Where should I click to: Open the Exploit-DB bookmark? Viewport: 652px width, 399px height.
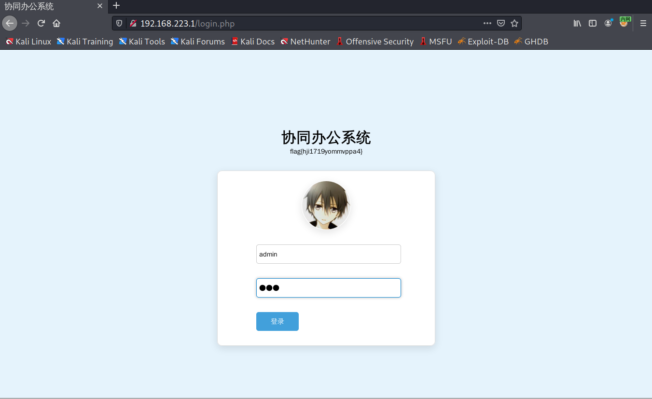[x=483, y=42]
